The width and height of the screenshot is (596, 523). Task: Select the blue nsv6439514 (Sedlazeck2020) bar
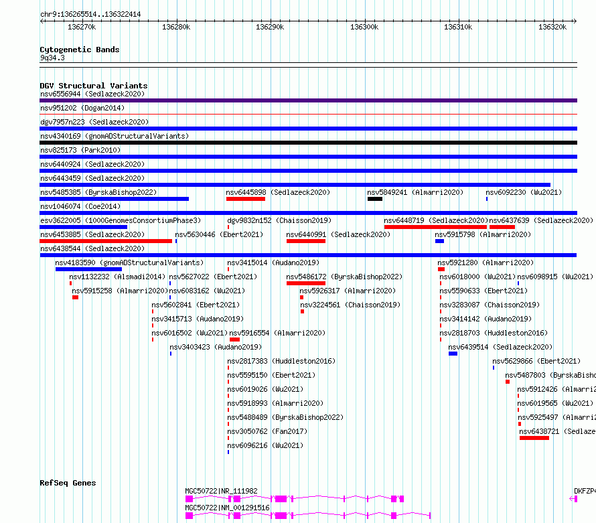453,354
